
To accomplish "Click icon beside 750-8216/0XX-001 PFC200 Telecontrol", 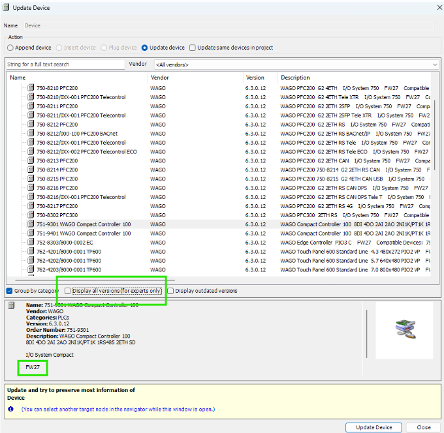I will [x=31, y=196].
